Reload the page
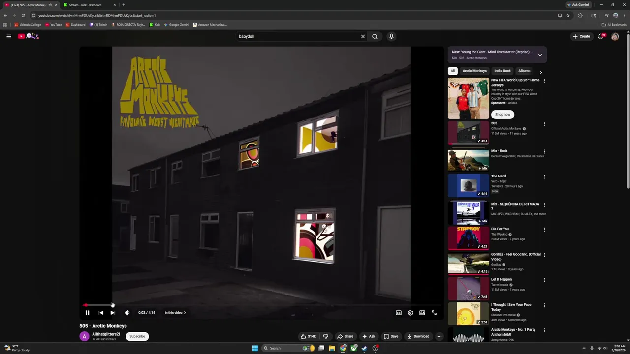The width and height of the screenshot is (630, 354). point(23,15)
